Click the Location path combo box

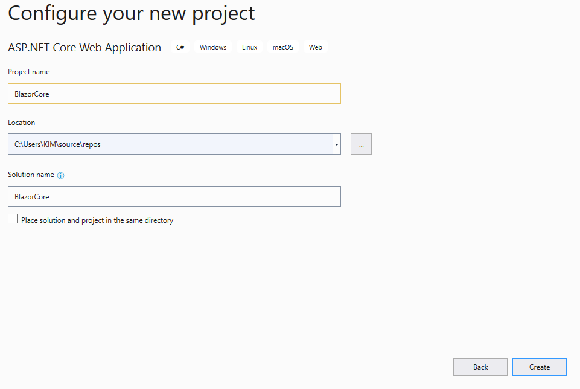coord(170,144)
